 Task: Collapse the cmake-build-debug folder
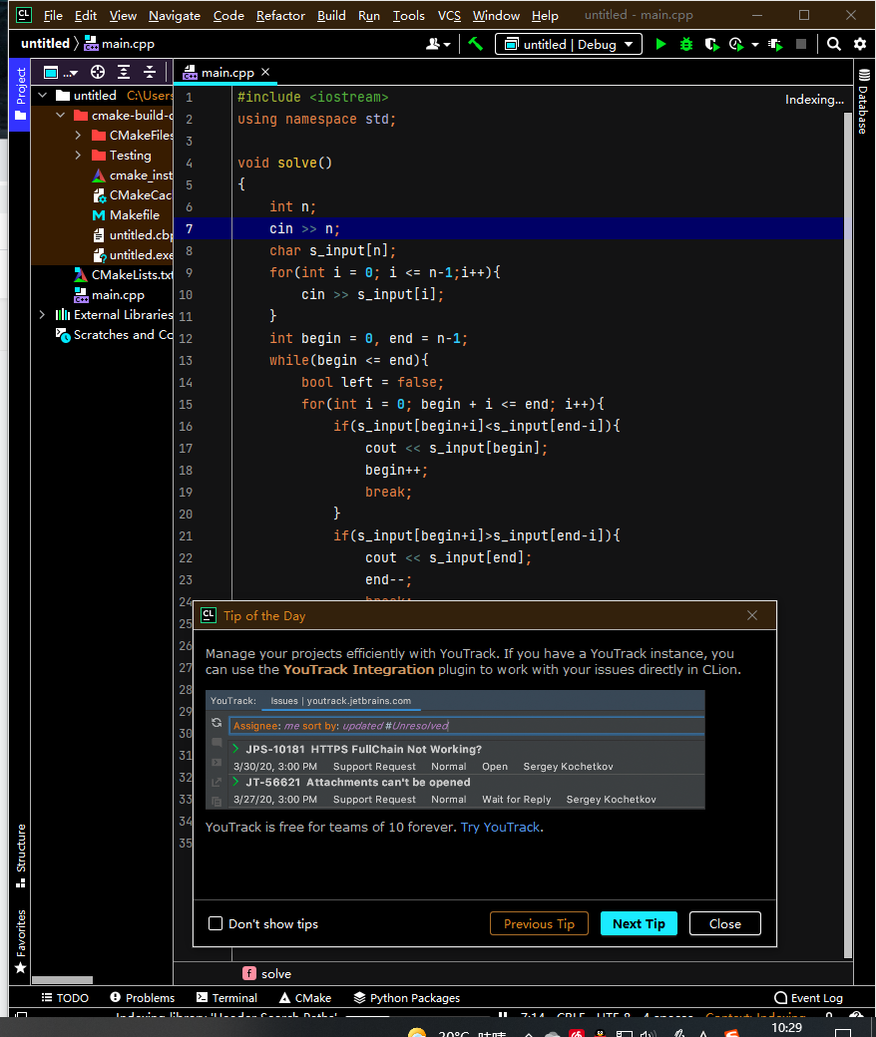pos(61,115)
